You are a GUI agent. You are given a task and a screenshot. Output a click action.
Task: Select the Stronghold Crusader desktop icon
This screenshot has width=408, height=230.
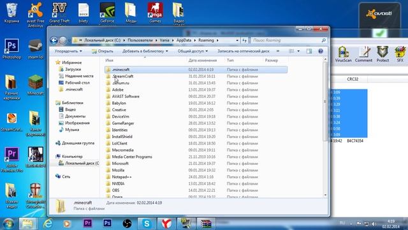pyautogui.click(x=36, y=195)
